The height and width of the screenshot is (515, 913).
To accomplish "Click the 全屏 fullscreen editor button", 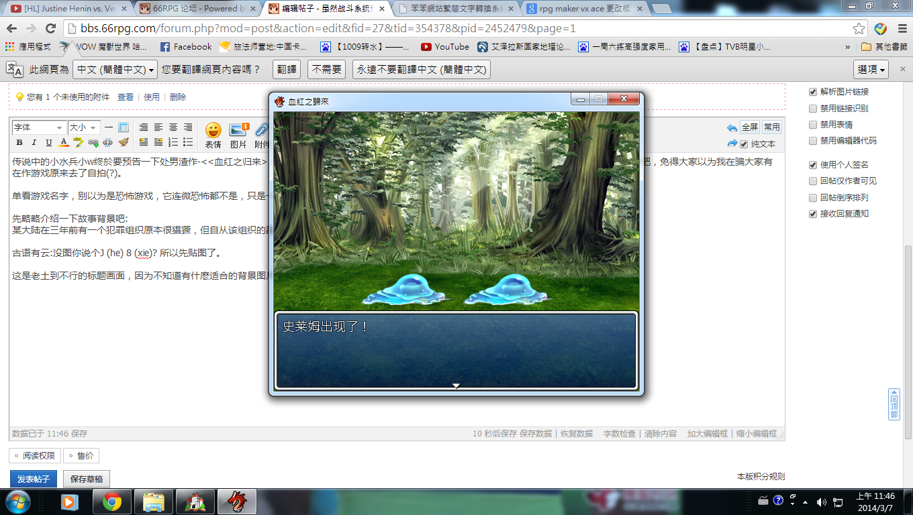I will pyautogui.click(x=750, y=127).
